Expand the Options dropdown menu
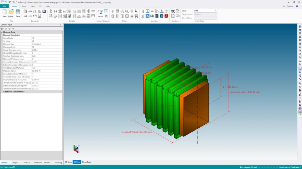 pos(290,6)
